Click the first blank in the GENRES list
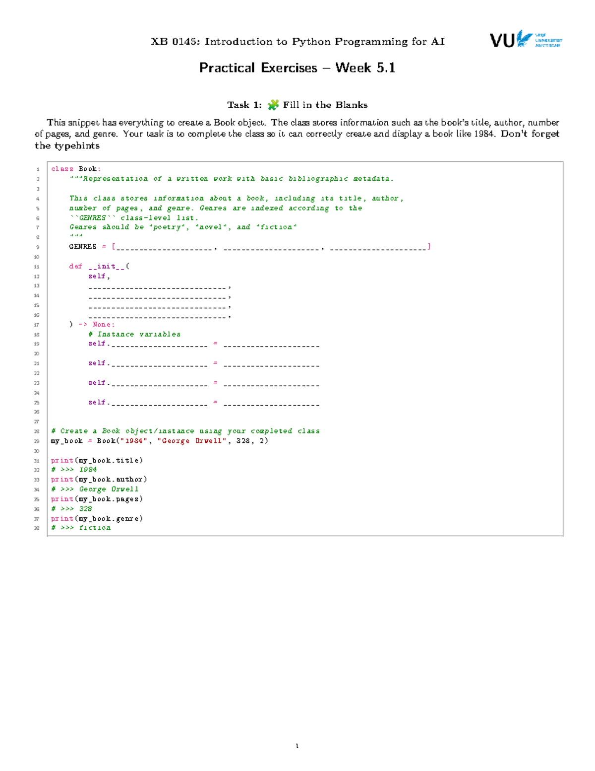Viewport: 595px width, 771px height. coord(164,248)
